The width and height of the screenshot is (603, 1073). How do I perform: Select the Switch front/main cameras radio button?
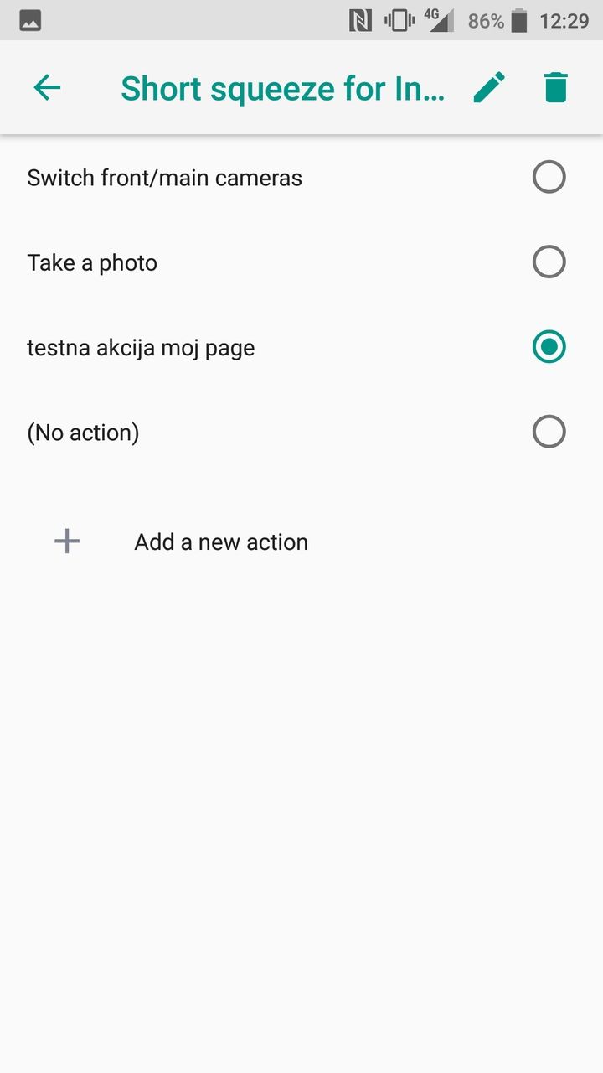click(x=549, y=178)
